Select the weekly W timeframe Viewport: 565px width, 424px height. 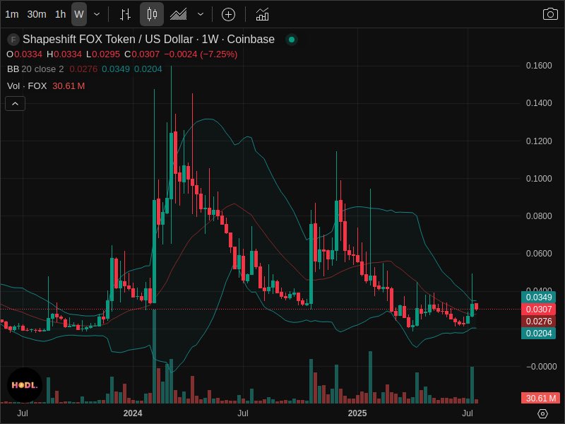coord(79,14)
